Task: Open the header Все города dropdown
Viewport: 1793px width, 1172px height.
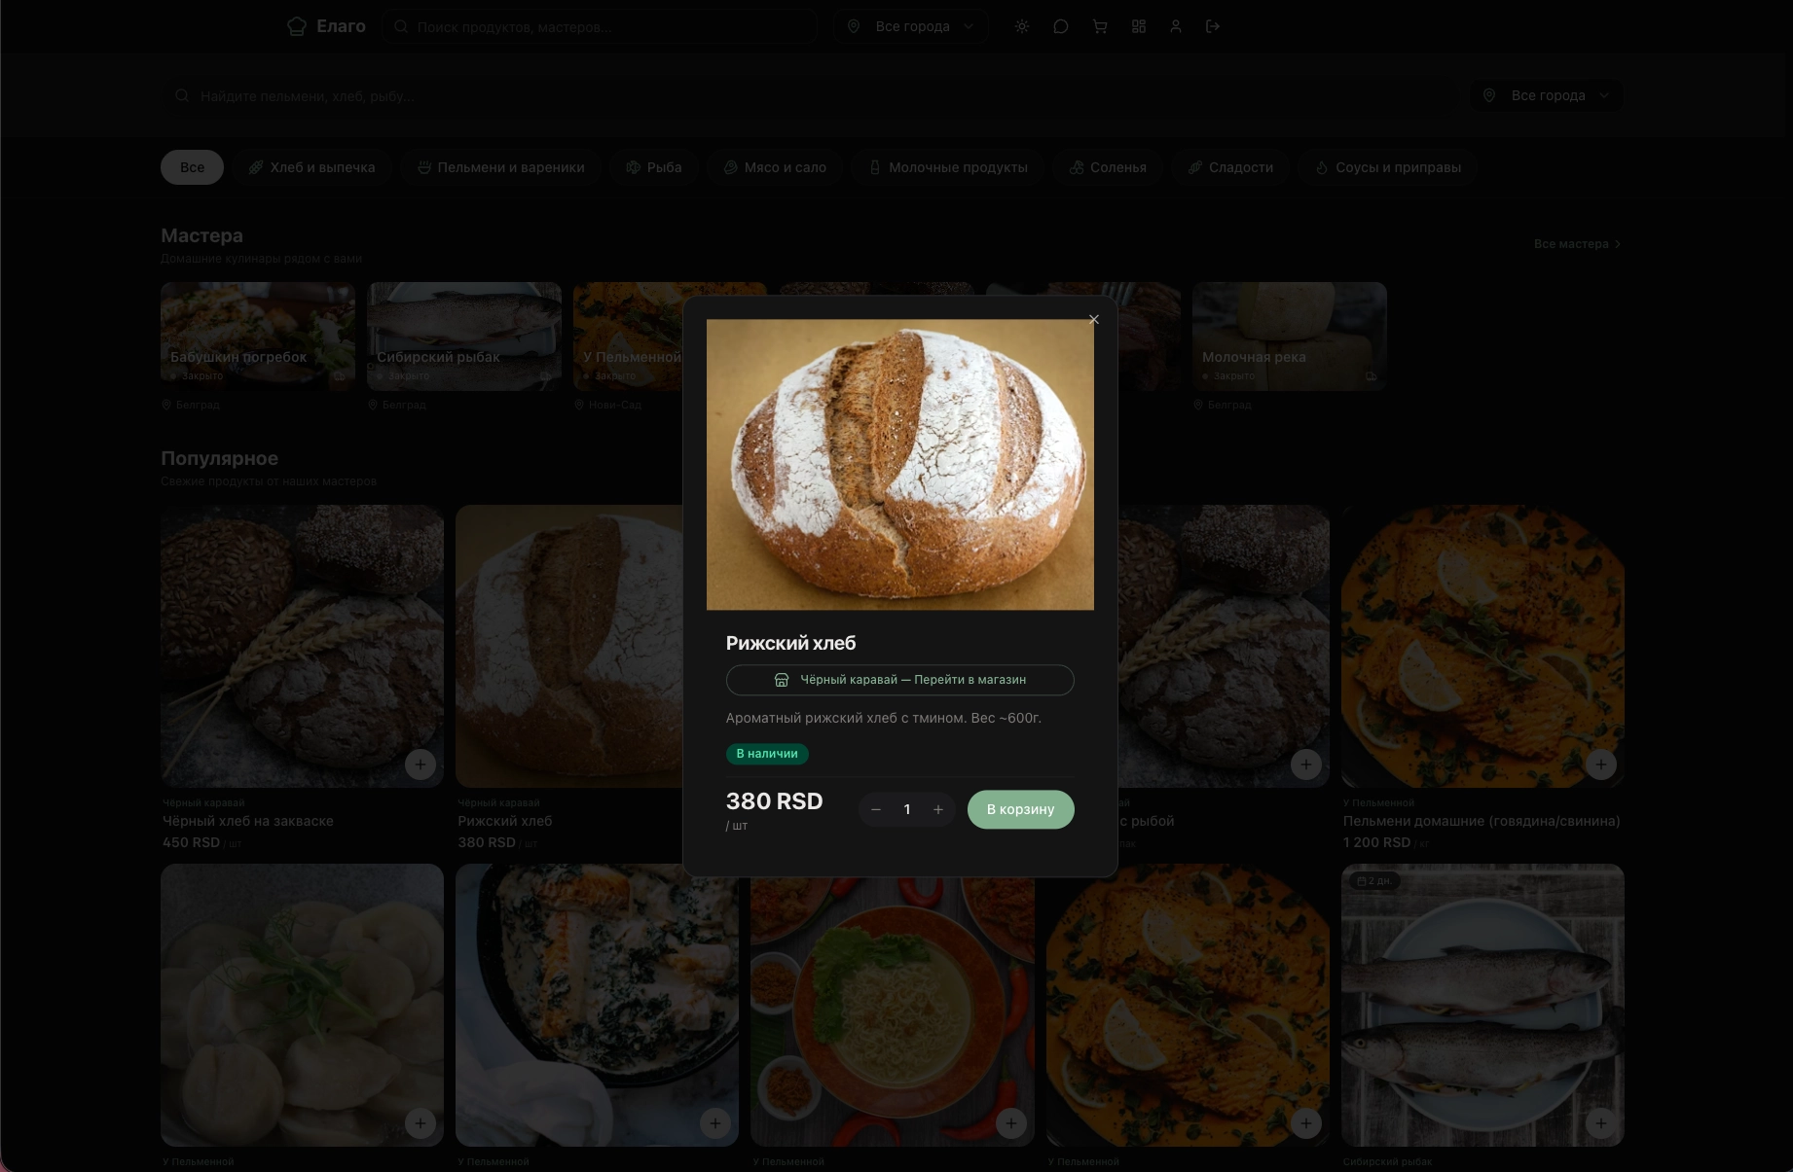Action: click(x=910, y=26)
